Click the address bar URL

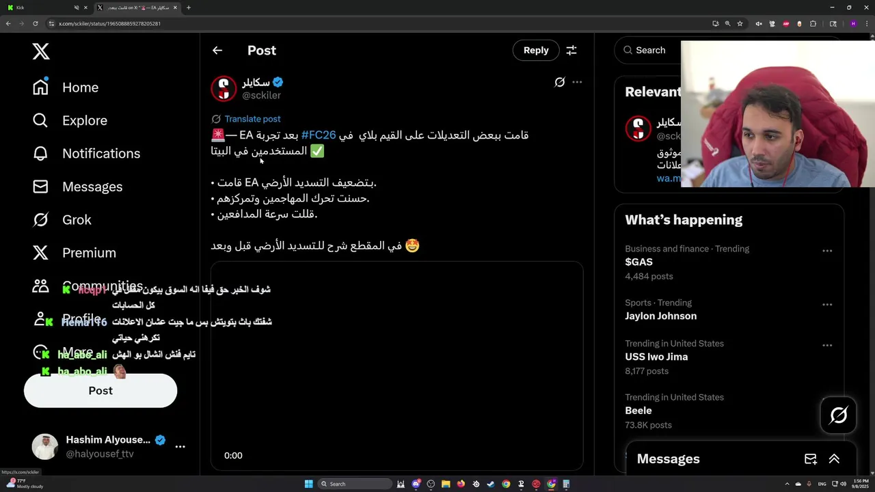(x=109, y=23)
